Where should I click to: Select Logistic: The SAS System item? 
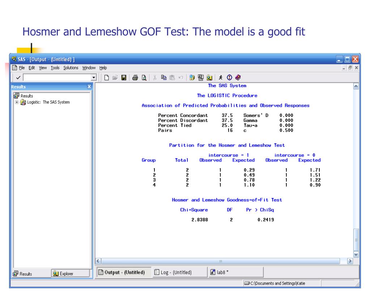tap(48, 102)
